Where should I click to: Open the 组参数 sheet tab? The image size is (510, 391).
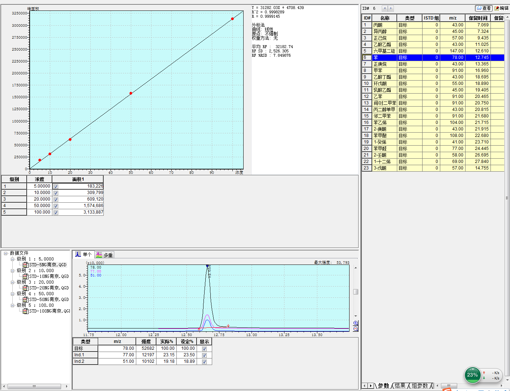[420, 386]
